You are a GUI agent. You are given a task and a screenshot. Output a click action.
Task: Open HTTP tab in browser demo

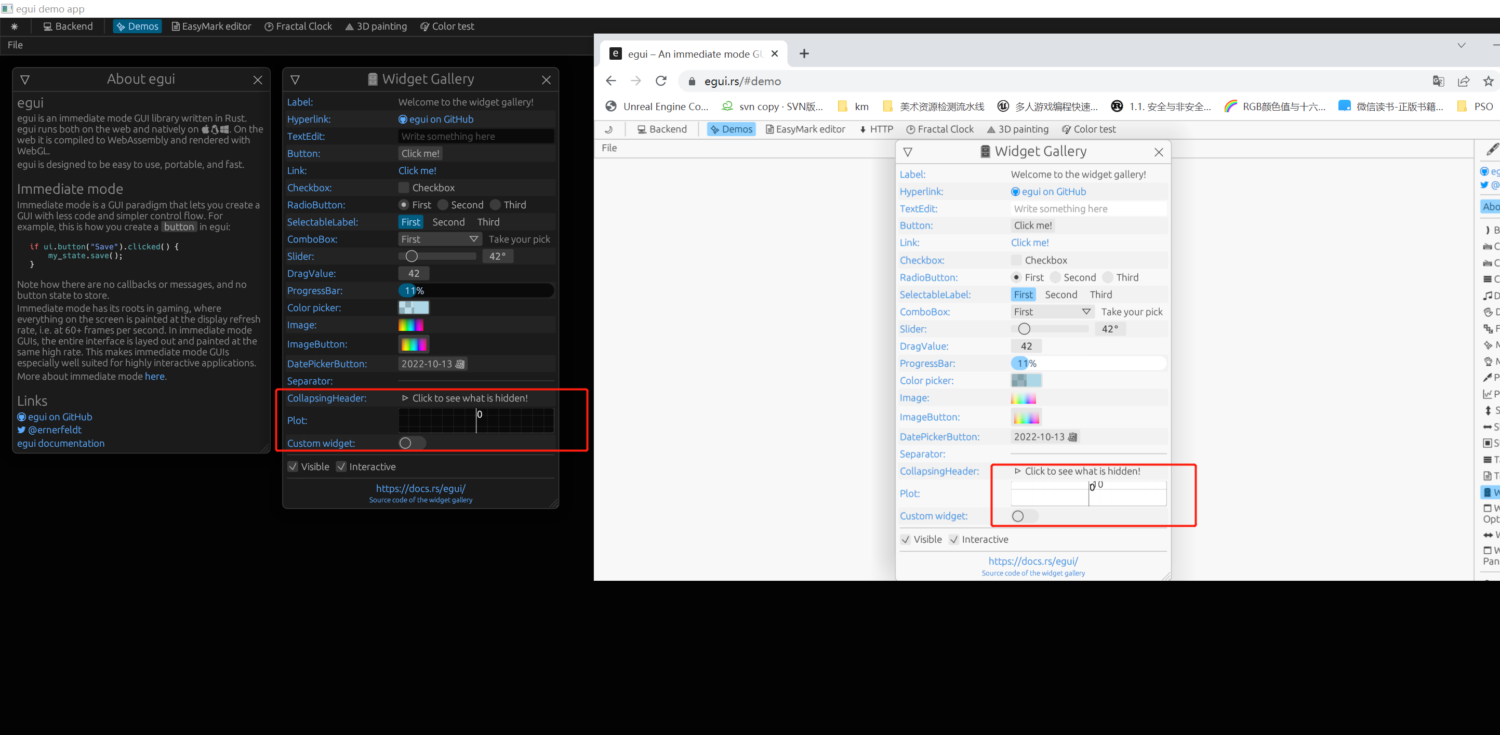tap(877, 129)
